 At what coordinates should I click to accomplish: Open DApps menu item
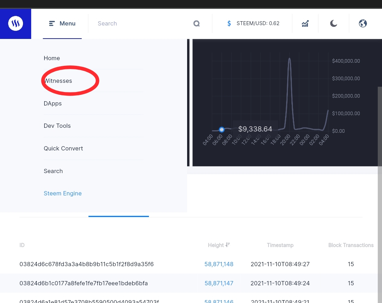[53, 103]
